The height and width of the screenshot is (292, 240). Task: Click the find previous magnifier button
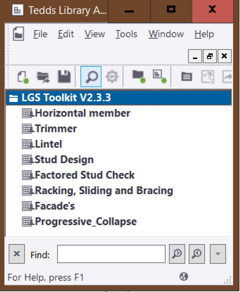(x=197, y=254)
